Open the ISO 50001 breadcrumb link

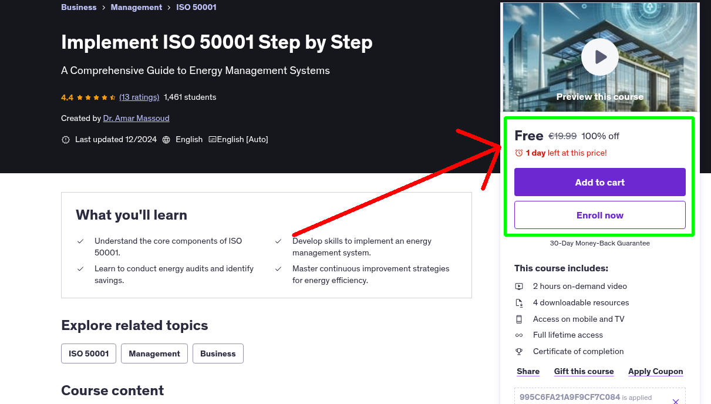(x=196, y=7)
